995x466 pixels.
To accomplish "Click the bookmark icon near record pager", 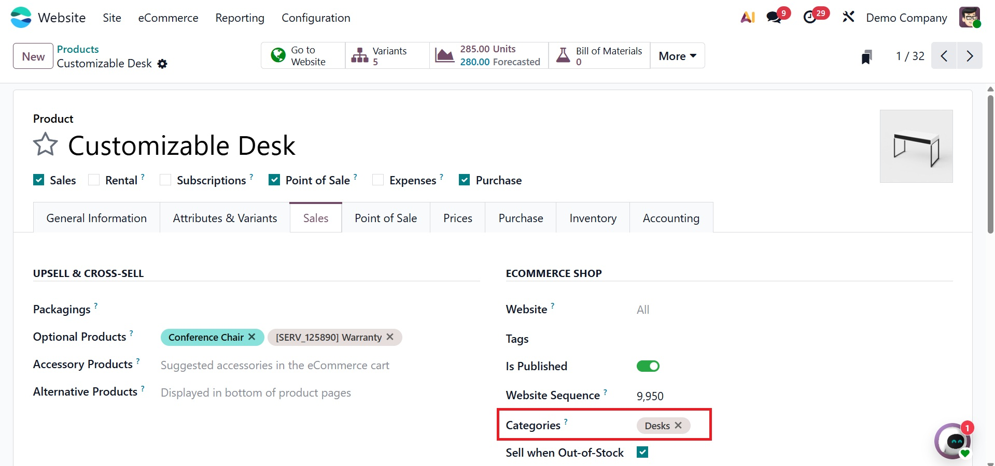I will (x=866, y=56).
